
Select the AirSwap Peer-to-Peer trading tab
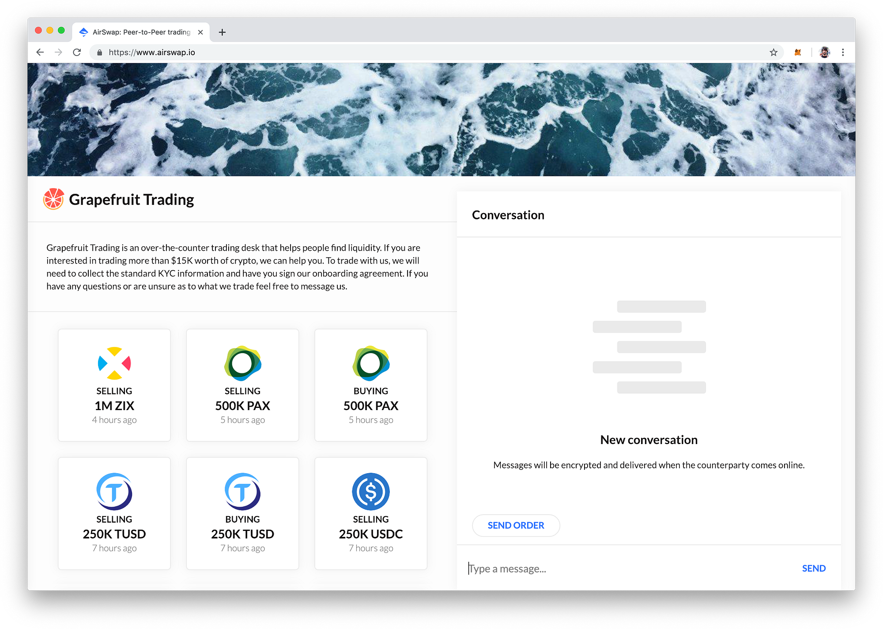(x=141, y=32)
